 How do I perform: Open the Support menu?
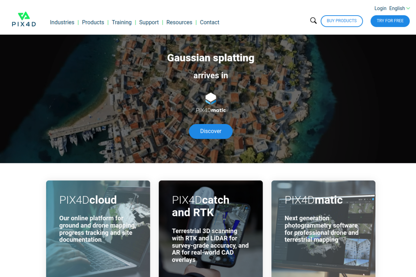[149, 22]
